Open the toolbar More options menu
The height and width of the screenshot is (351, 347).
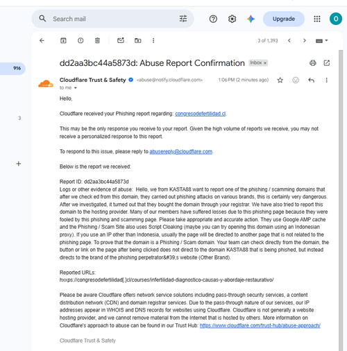click(x=153, y=41)
